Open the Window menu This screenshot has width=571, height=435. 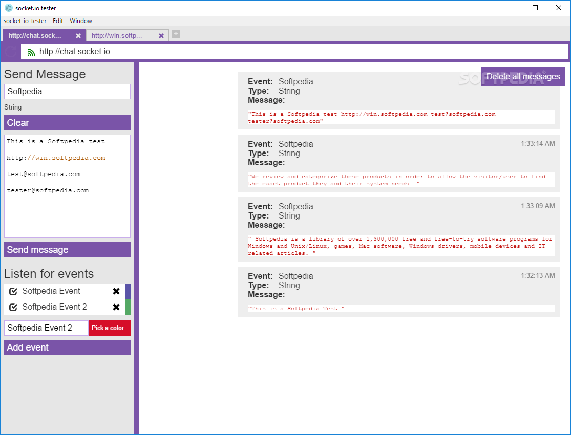[x=81, y=21]
